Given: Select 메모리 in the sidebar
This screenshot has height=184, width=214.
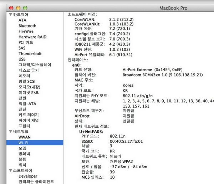Looking at the screenshot, I should click(x=24, y=76).
